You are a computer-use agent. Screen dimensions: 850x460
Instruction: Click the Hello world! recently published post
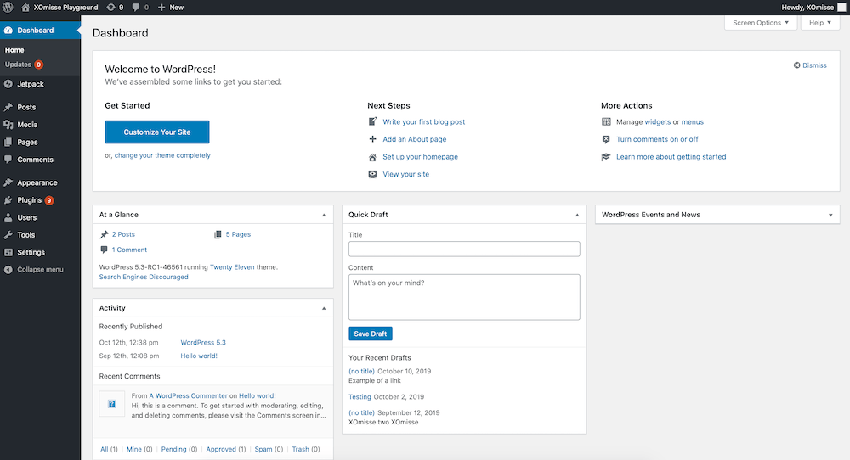(x=199, y=356)
